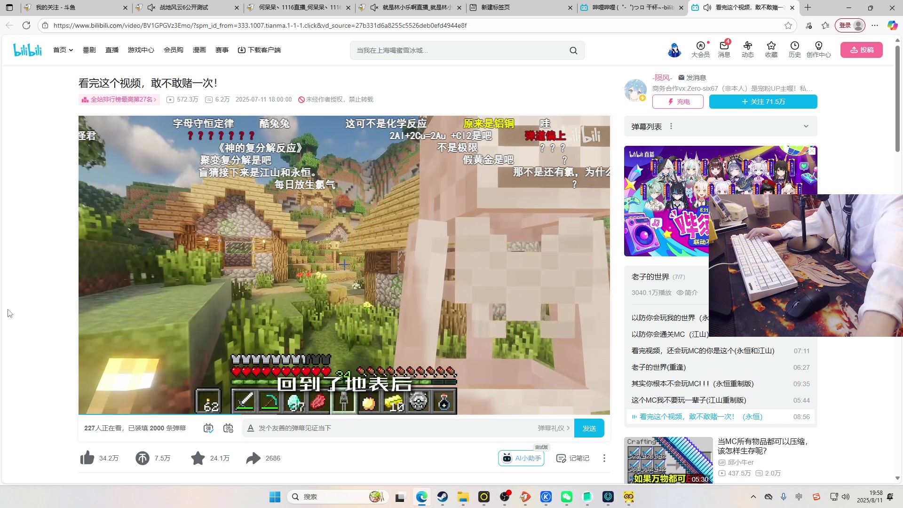The height and width of the screenshot is (508, 903).
Task: Open 消息 messages icon
Action: click(724, 49)
